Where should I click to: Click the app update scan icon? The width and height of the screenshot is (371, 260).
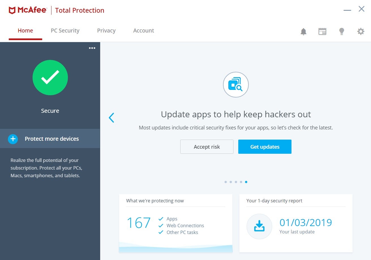pyautogui.click(x=236, y=85)
